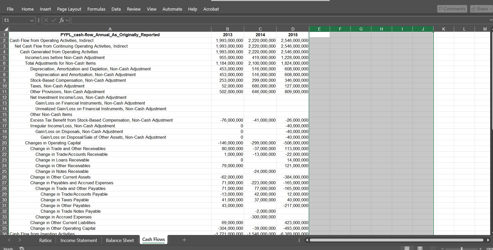Cancel the formula entry with the X icon
The width and height of the screenshot is (493, 250).
click(46, 20)
